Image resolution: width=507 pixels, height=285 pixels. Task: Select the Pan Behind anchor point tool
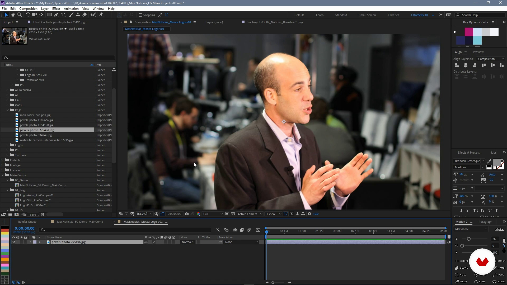(x=41, y=15)
